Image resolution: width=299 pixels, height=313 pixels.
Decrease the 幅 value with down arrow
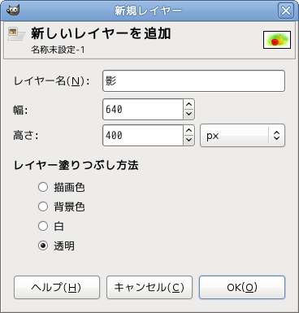(x=188, y=114)
